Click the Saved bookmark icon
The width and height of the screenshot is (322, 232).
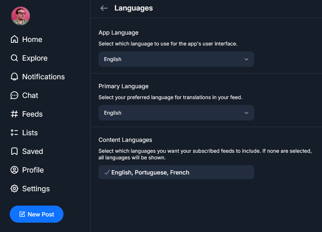pyautogui.click(x=14, y=151)
